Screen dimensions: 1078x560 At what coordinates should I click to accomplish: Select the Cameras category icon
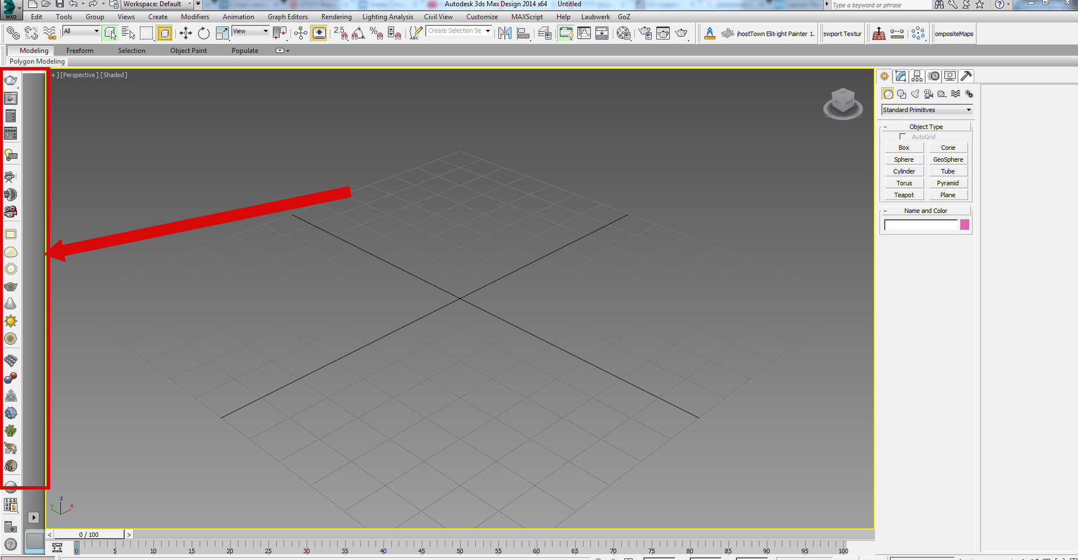[x=929, y=94]
